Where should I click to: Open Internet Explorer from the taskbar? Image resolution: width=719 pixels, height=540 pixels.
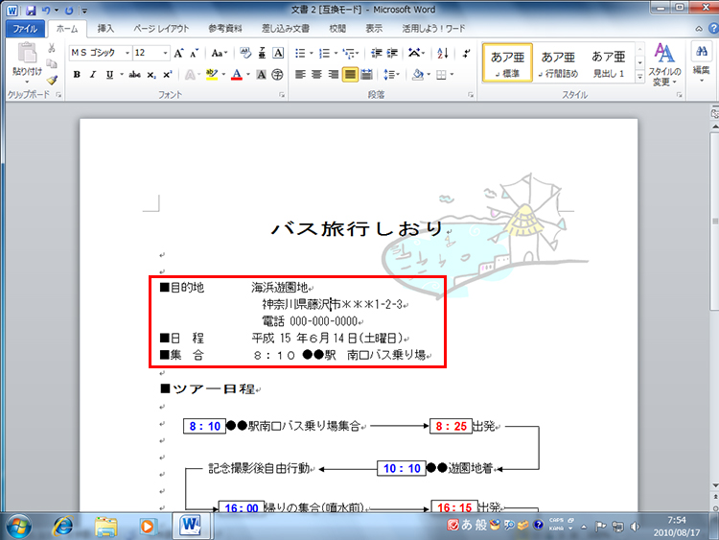(63, 527)
